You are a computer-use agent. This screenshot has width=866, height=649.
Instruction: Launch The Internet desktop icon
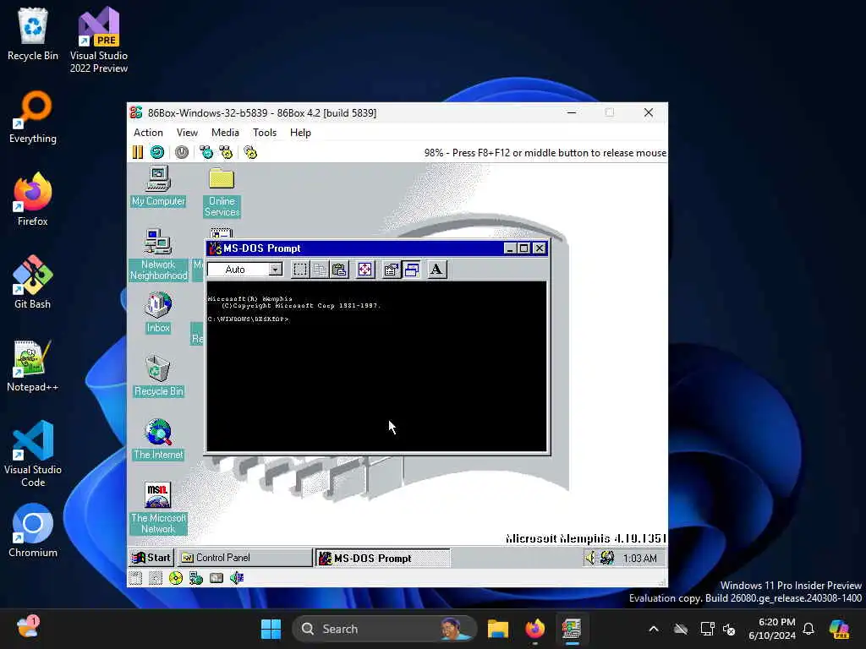[x=158, y=439]
